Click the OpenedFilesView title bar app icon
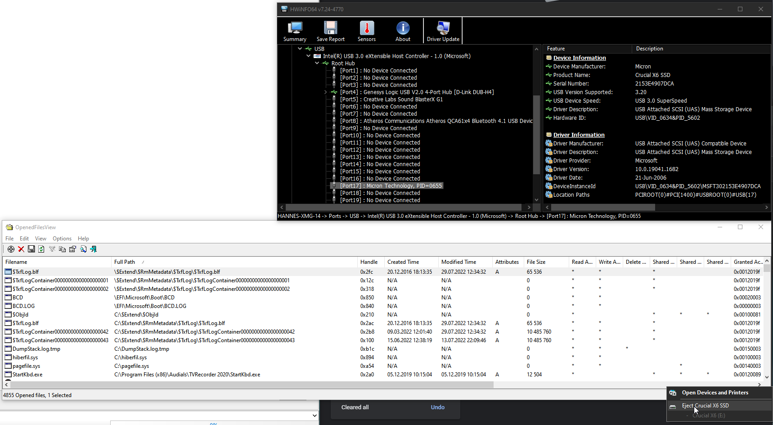 [x=9, y=227]
